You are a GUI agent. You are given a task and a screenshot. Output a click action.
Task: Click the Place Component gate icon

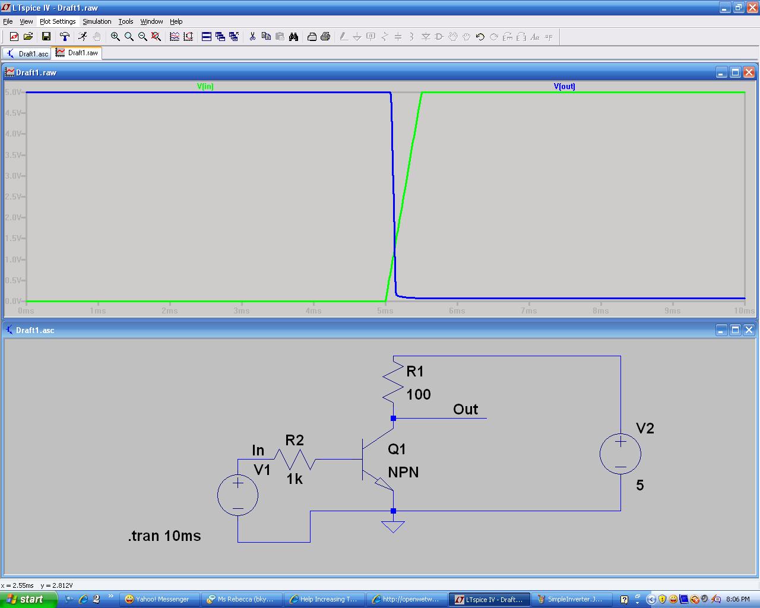click(x=439, y=37)
